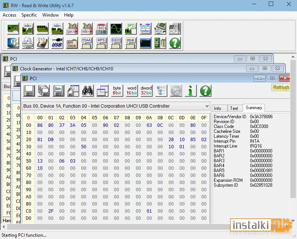
Task: Open the Super IO (SIO) tool
Action: click(101, 29)
